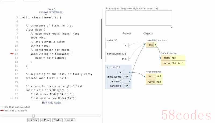Click the LinkedList instance label
Viewport: 215px width, 123px height.
click(x=156, y=40)
